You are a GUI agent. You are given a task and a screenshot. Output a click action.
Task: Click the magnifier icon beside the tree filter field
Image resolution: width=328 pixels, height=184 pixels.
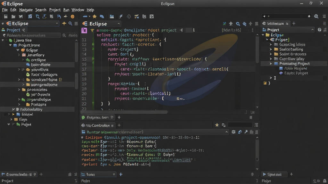tap(64, 35)
